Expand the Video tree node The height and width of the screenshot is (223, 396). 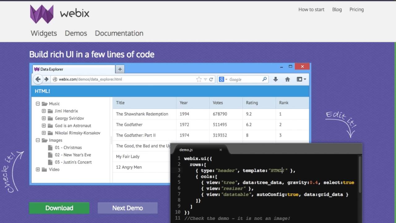[38, 169]
